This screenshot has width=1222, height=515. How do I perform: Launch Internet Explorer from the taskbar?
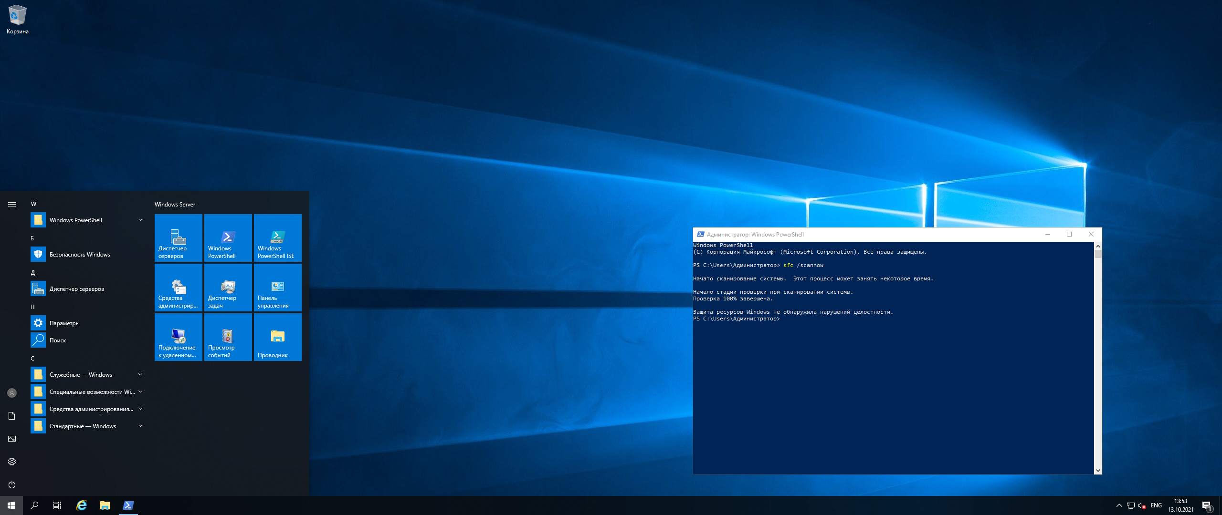pyautogui.click(x=82, y=505)
